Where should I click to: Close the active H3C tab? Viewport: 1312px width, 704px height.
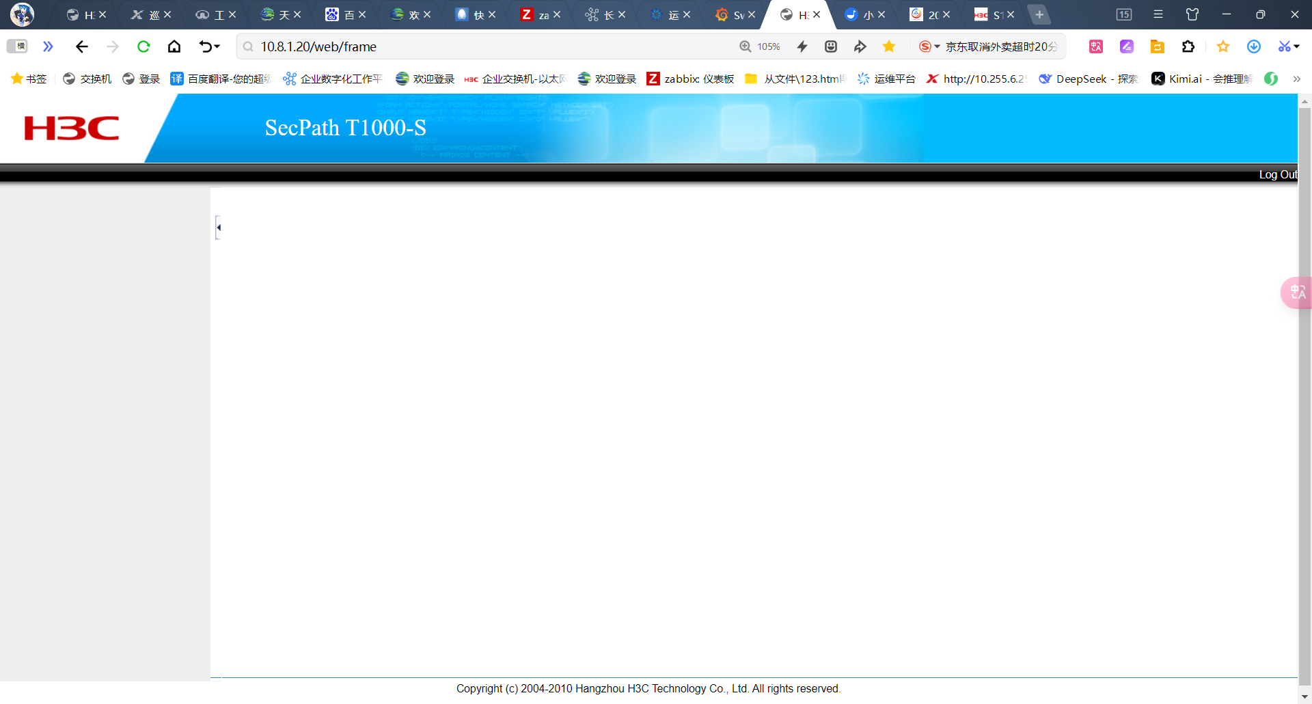817,14
